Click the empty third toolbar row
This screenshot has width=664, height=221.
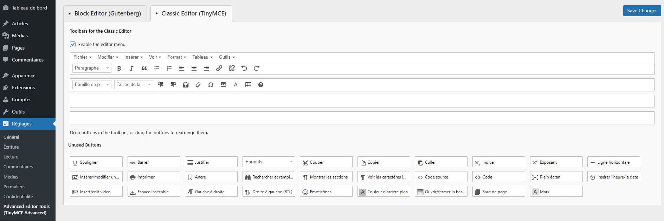pos(362,101)
